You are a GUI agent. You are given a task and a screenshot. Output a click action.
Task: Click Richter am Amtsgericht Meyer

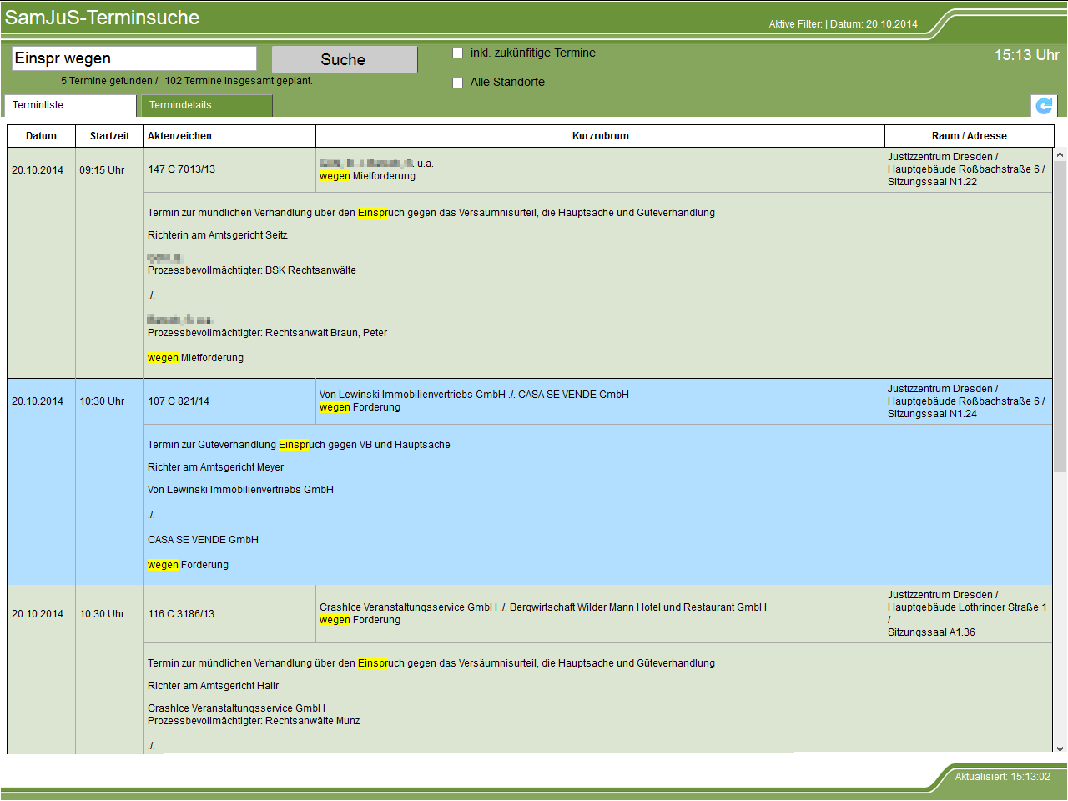(x=215, y=467)
